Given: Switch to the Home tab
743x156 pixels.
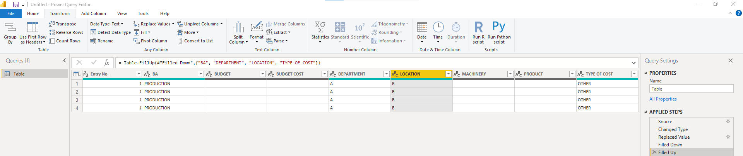Looking at the screenshot, I should click(x=33, y=13).
